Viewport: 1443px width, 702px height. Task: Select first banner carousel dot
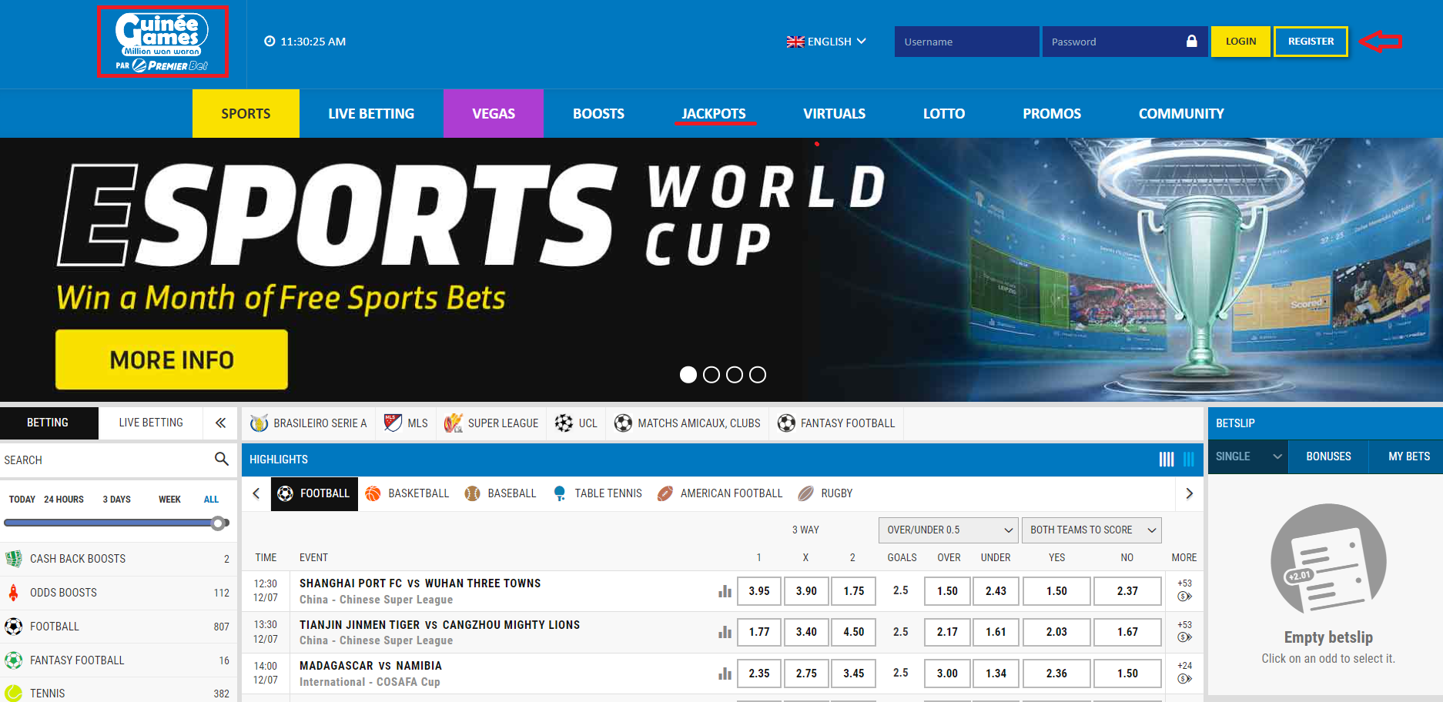pos(688,374)
